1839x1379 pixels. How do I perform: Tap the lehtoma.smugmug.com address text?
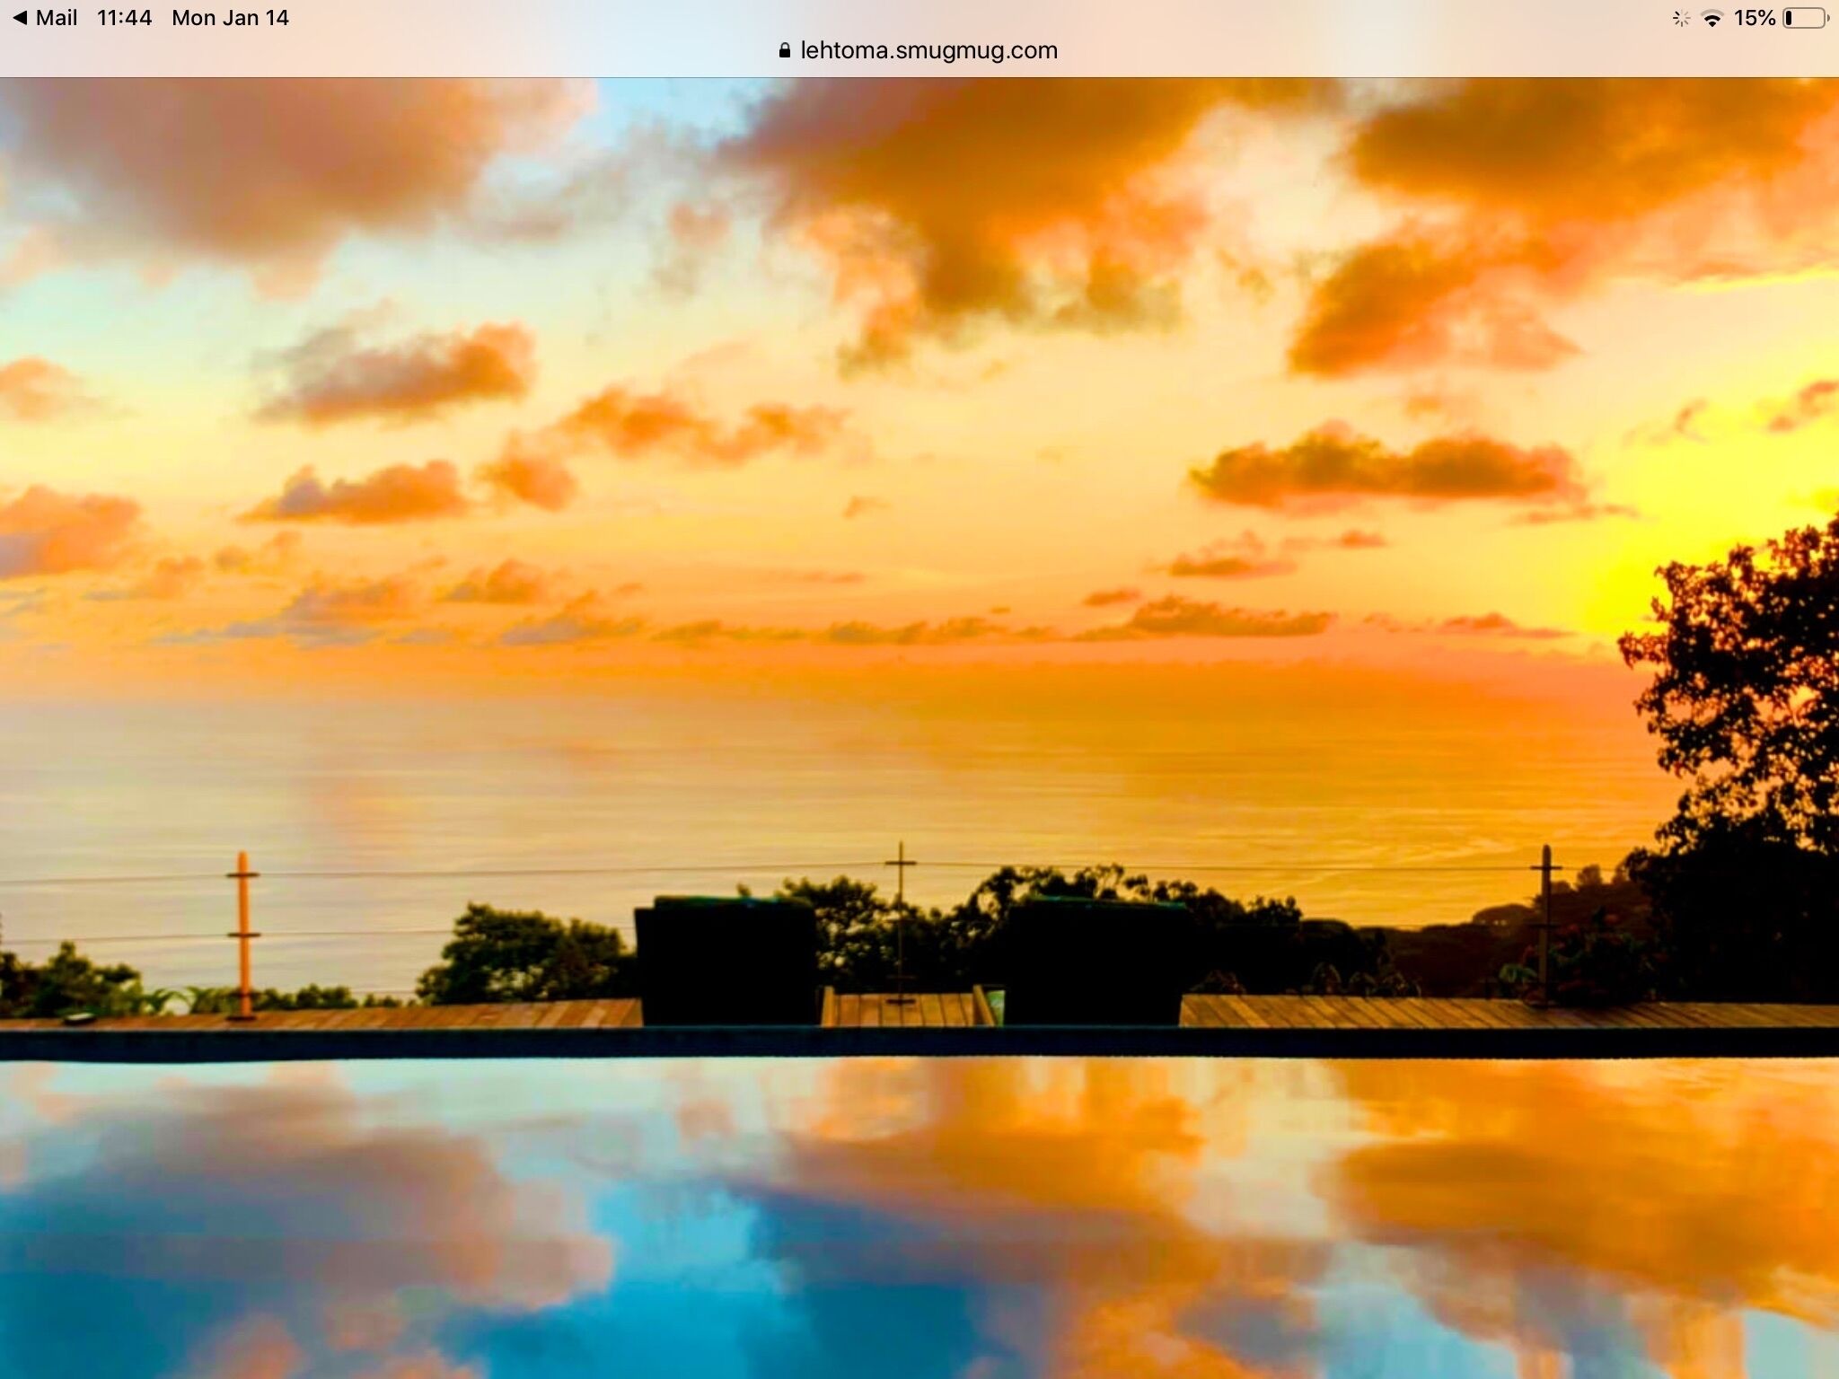coord(928,50)
